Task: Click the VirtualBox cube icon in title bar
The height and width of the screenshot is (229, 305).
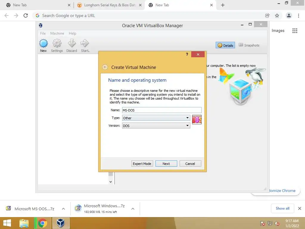Action: pyautogui.click(x=41, y=26)
